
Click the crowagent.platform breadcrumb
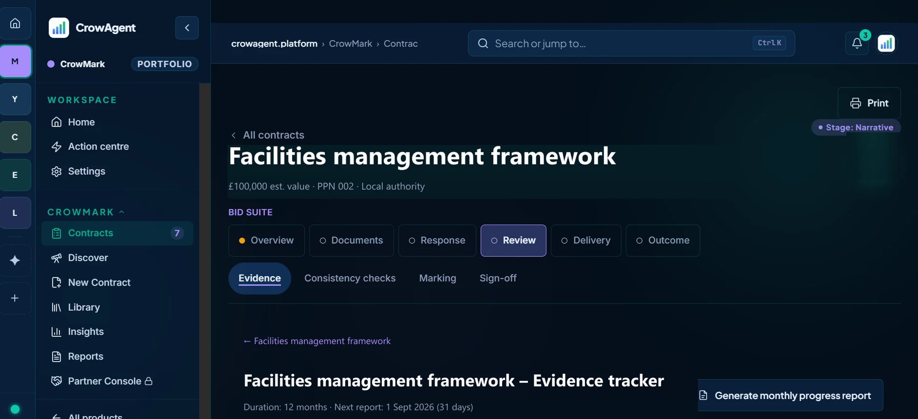point(274,44)
